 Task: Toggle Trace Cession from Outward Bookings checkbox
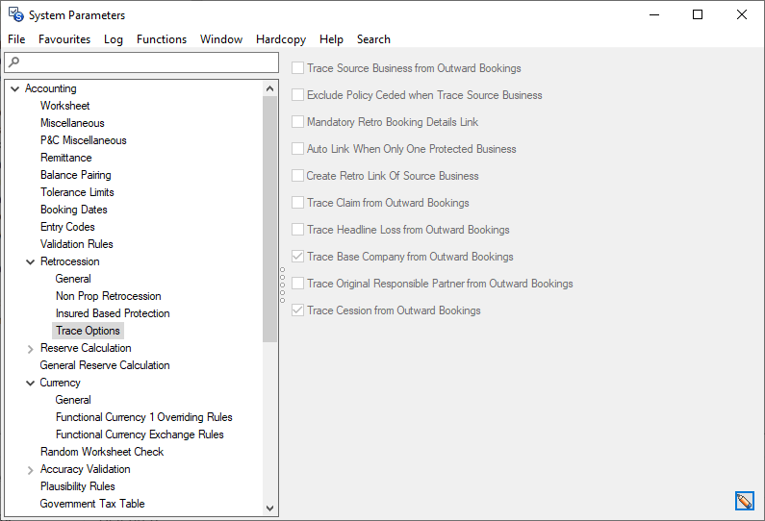[x=298, y=310]
